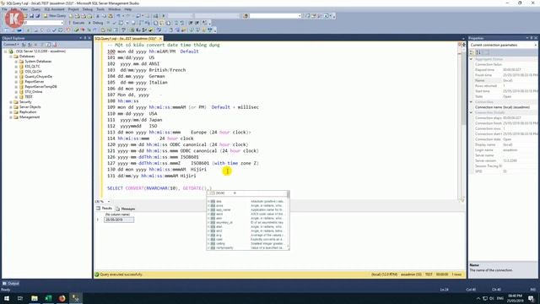540x304 pixels.
Task: Open the Debug menu
Action: pos(88,9)
